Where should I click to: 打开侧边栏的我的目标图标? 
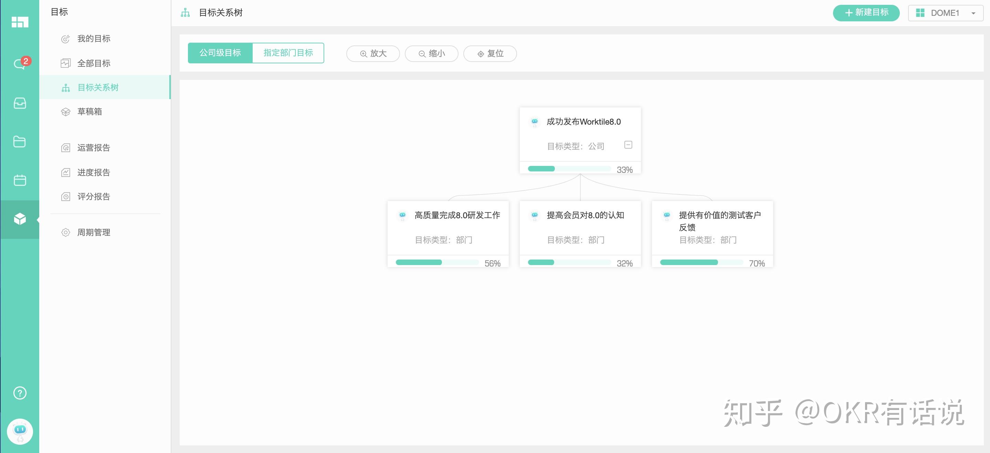66,39
